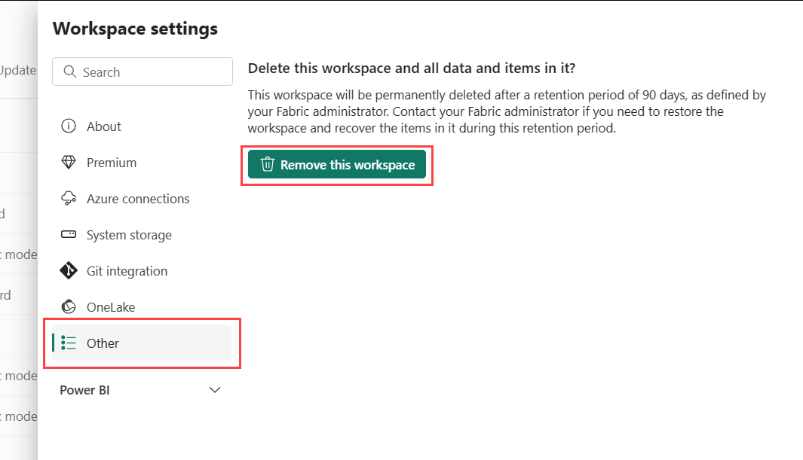803x460 pixels.
Task: Click the System storage drive icon
Action: point(69,235)
